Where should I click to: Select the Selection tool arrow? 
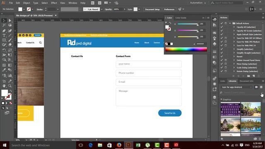pyautogui.click(x=4, y=20)
